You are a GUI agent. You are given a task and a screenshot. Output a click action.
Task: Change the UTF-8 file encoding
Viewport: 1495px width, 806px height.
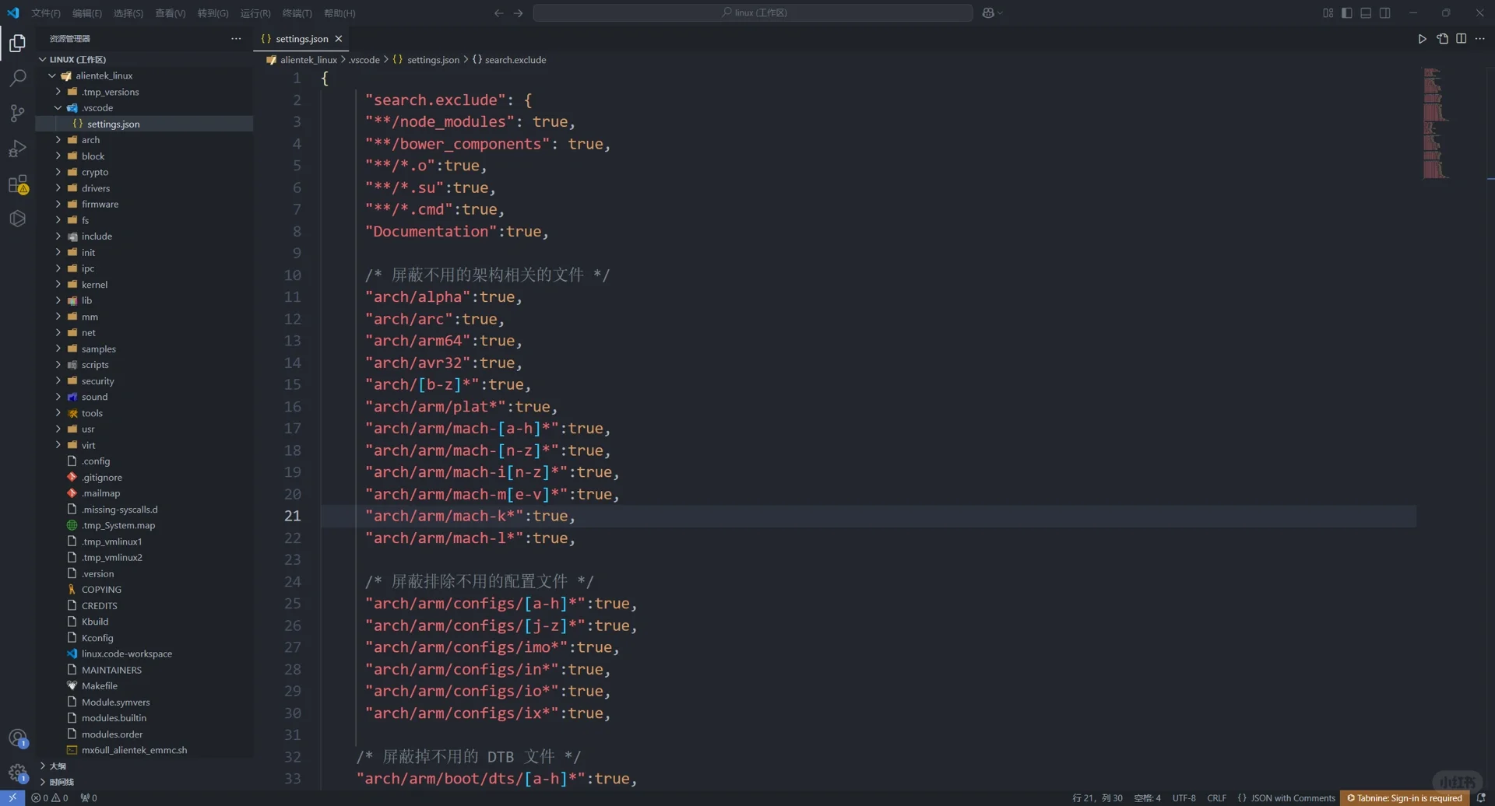tap(1184, 798)
